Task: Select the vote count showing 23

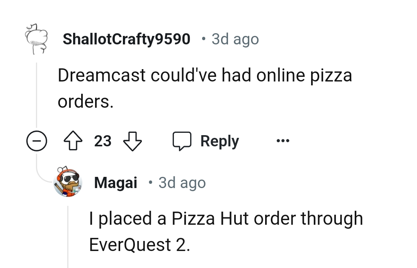Action: (x=102, y=141)
